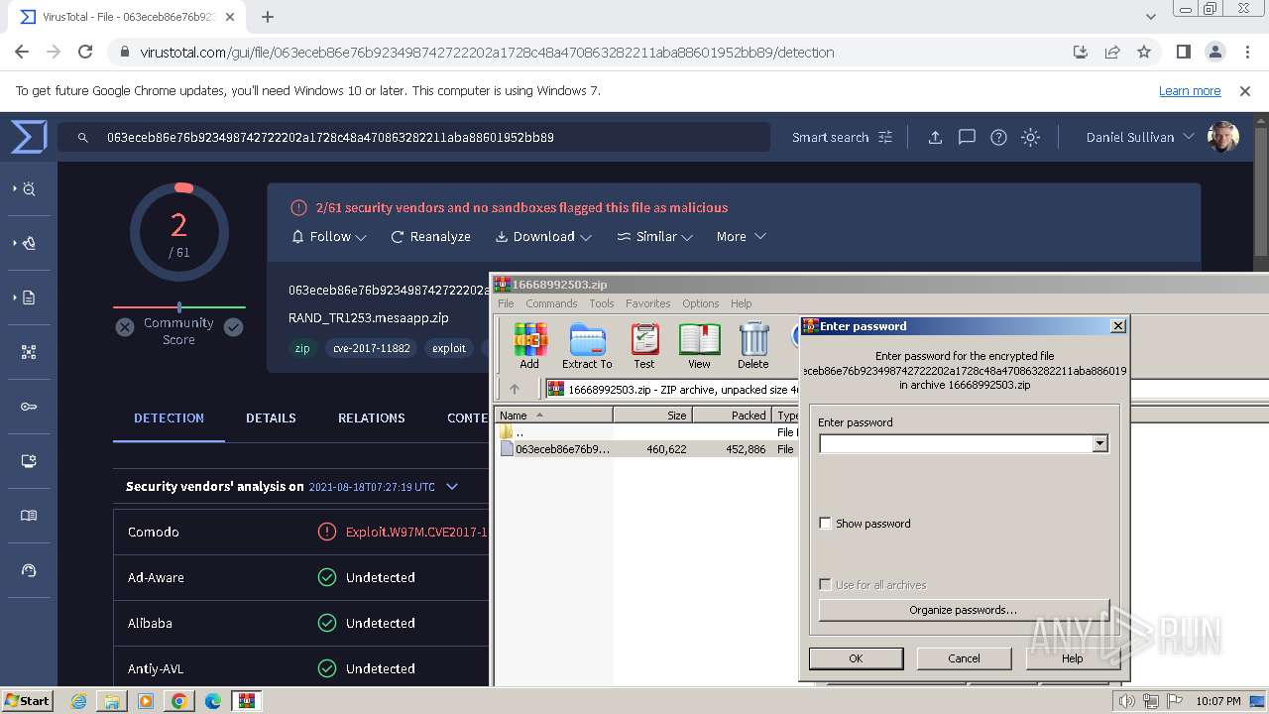Click OK in the Enter password dialog
The image size is (1269, 714).
point(856,658)
